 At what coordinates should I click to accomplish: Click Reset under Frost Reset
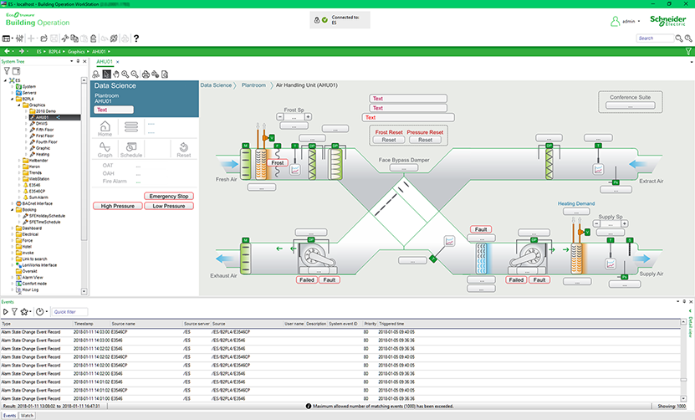tap(389, 140)
